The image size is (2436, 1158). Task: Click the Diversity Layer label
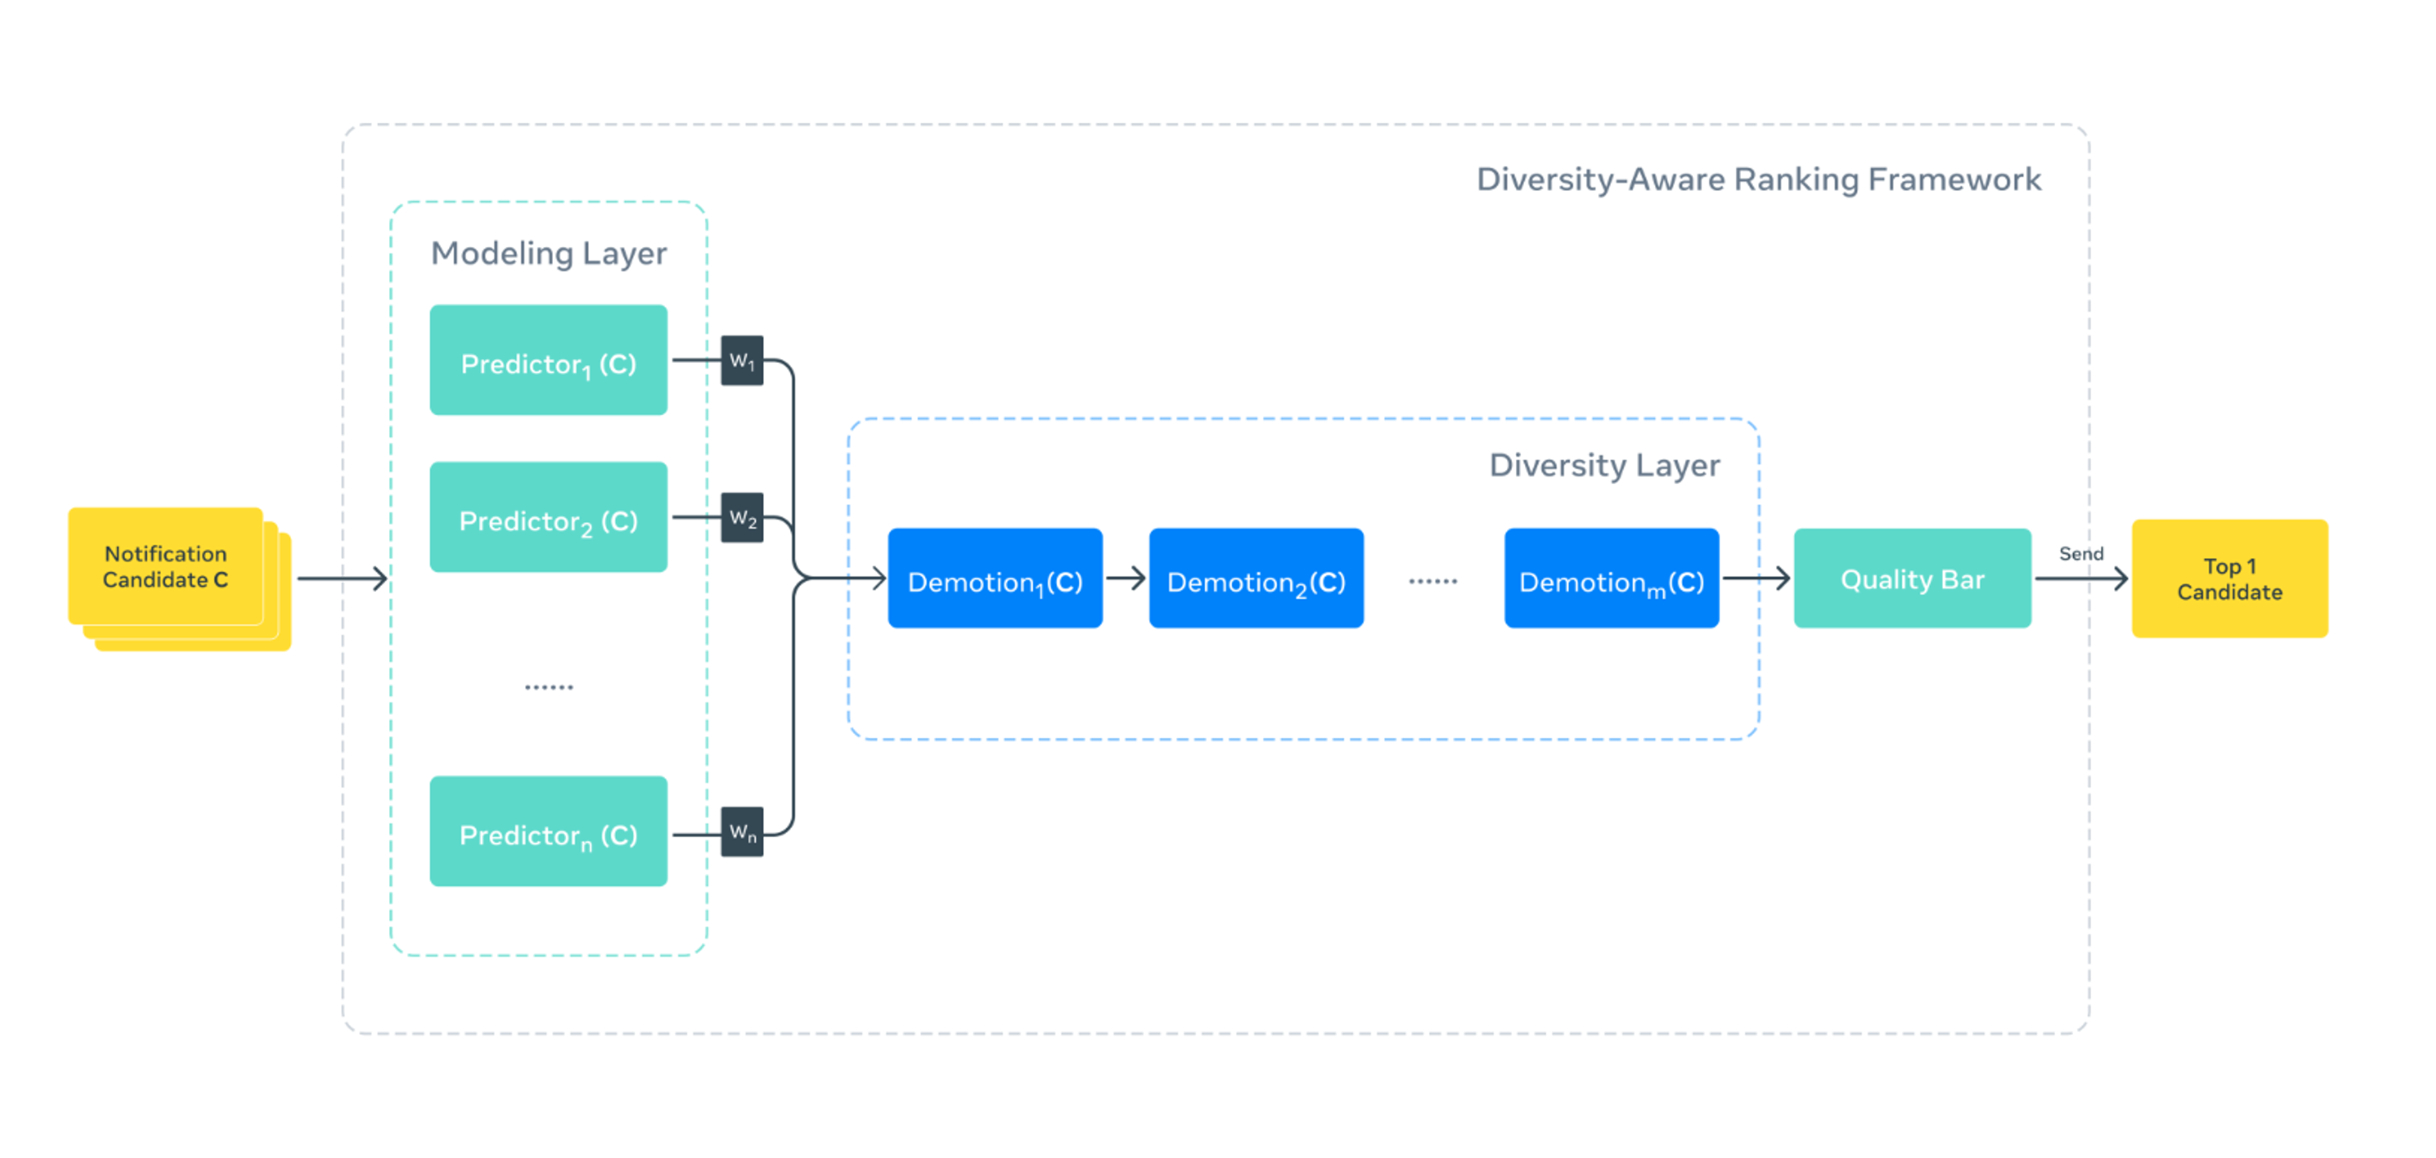(1604, 465)
